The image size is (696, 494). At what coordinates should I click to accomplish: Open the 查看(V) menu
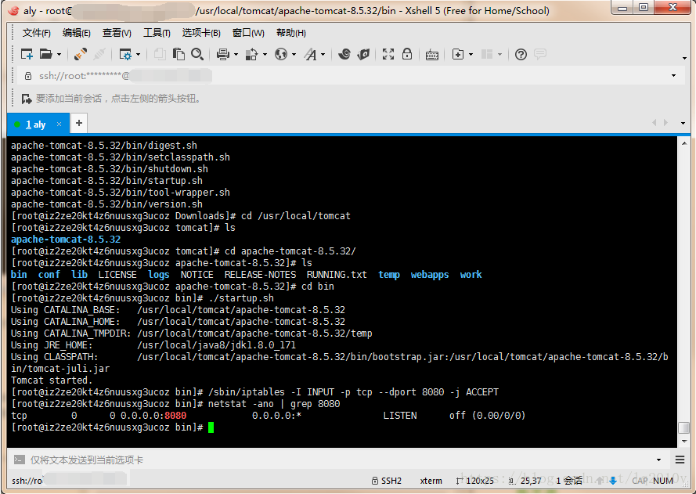click(x=117, y=33)
